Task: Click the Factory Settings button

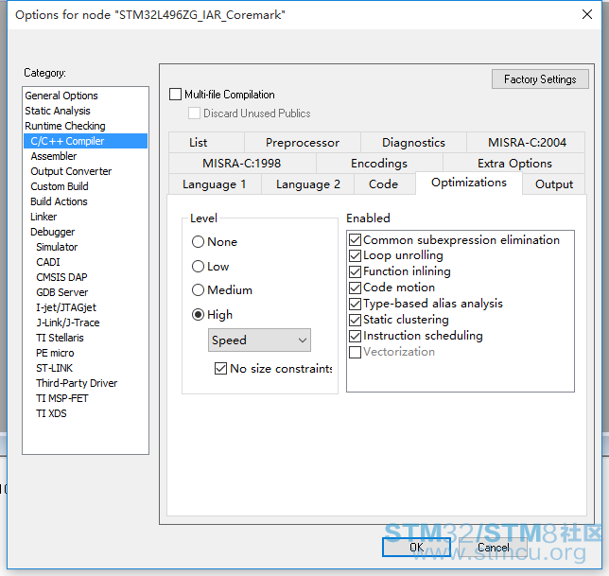Action: [540, 79]
